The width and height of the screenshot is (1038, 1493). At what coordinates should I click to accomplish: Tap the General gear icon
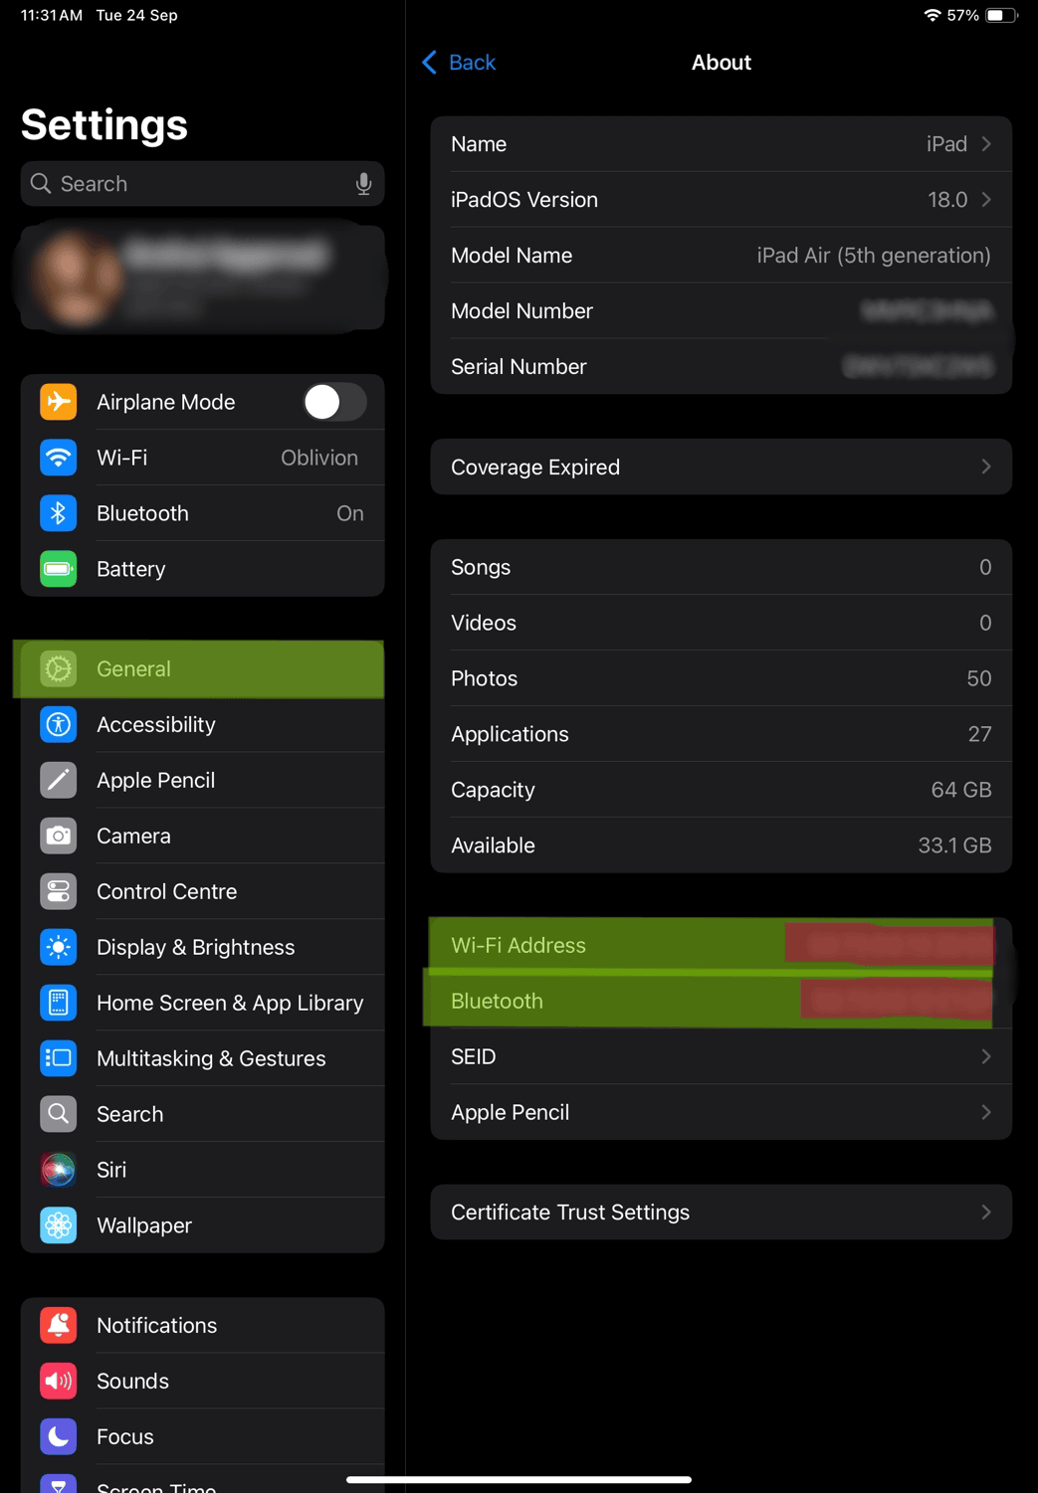pyautogui.click(x=58, y=668)
